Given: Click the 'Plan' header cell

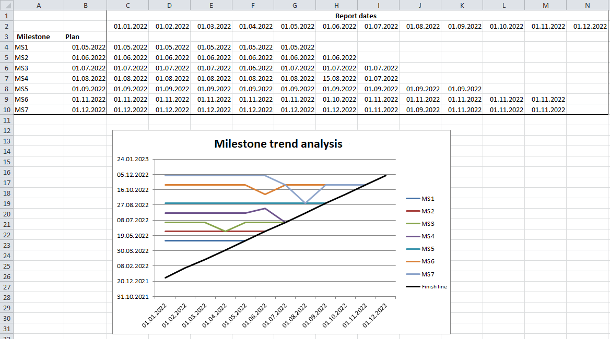Looking at the screenshot, I should coord(86,37).
